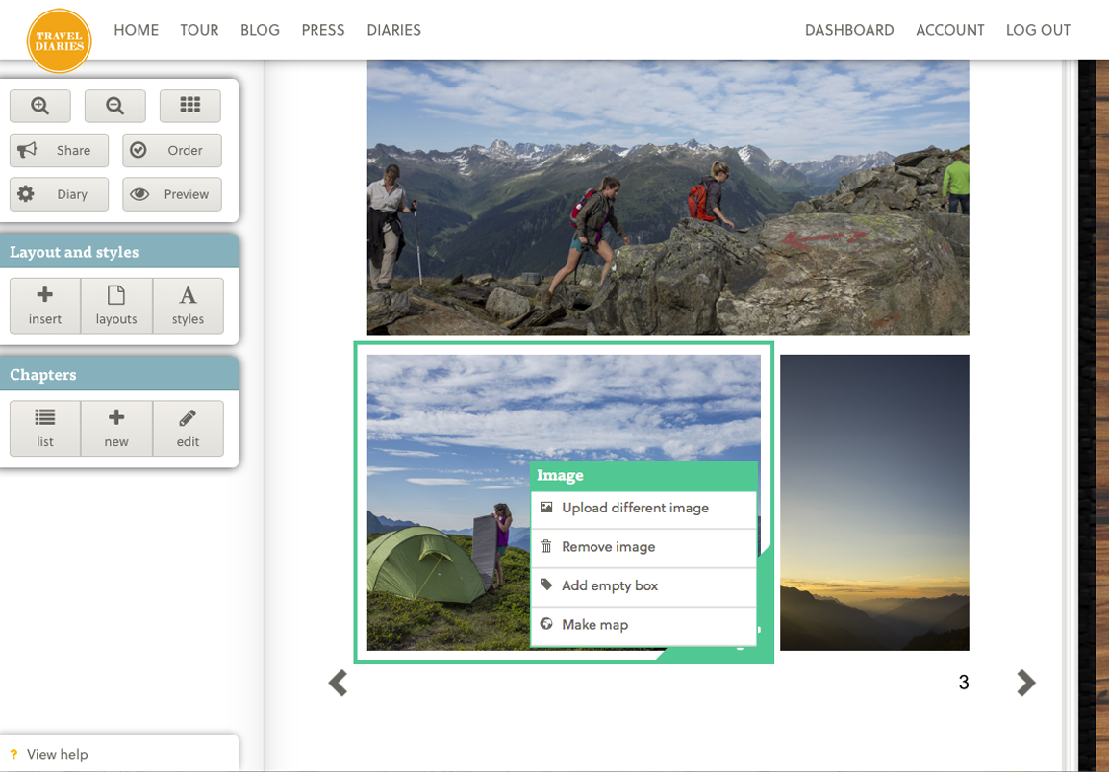Add a new chapter
Screen dimensions: 1109x772
pos(116,429)
